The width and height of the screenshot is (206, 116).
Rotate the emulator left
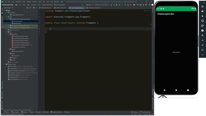[202, 21]
